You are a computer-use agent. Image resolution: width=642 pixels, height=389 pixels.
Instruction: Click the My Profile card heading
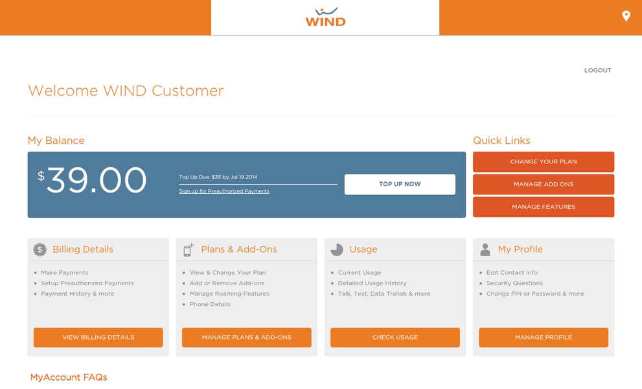click(520, 249)
